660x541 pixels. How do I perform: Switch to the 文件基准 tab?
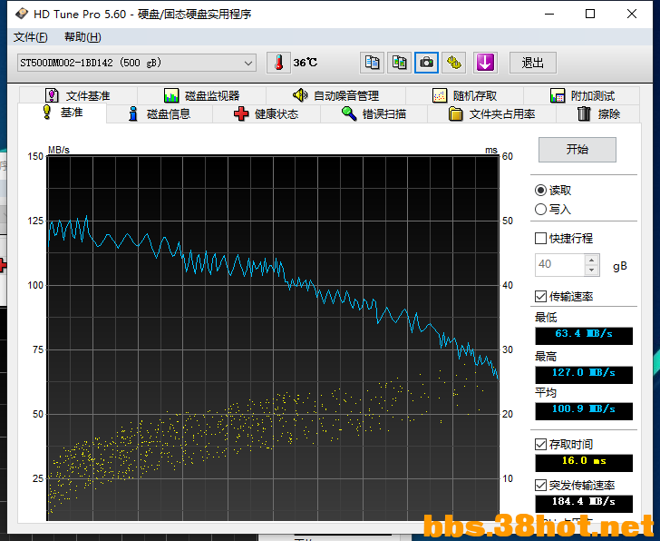[x=78, y=95]
